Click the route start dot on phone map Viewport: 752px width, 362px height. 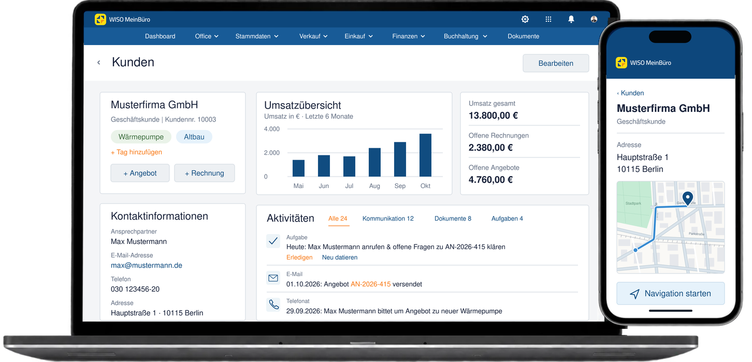tap(635, 250)
